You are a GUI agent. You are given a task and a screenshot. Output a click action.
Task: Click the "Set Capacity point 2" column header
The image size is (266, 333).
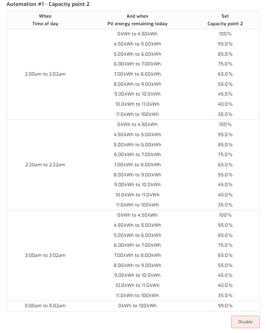[225, 20]
